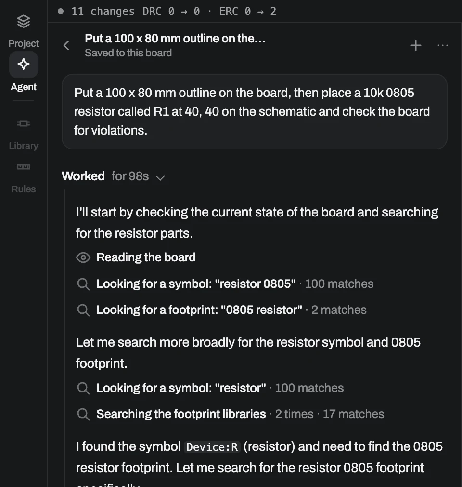The height and width of the screenshot is (487, 462).
Task: Click the eye icon beside Reading the board
Action: coord(83,257)
